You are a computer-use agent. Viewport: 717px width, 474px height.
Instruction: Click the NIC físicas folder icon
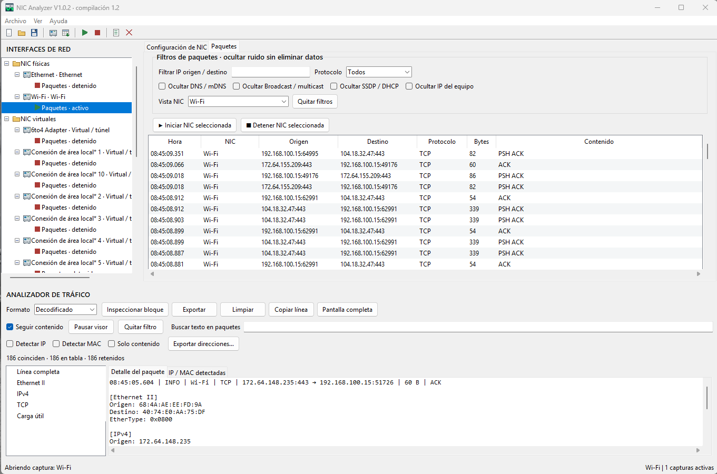click(x=16, y=64)
